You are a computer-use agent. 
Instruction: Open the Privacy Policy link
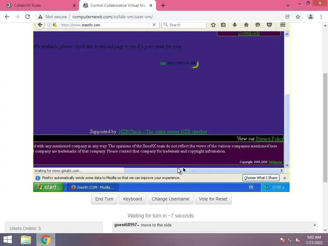269,139
